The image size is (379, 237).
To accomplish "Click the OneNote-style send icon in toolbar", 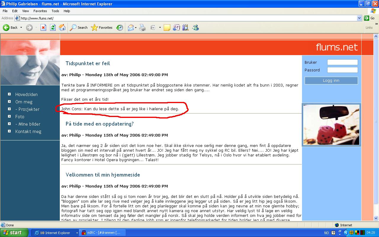I will 176,28.
